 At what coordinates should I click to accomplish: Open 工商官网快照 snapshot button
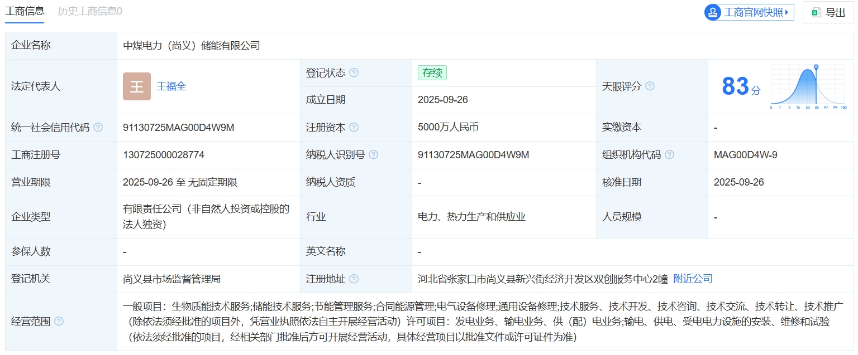pyautogui.click(x=749, y=12)
